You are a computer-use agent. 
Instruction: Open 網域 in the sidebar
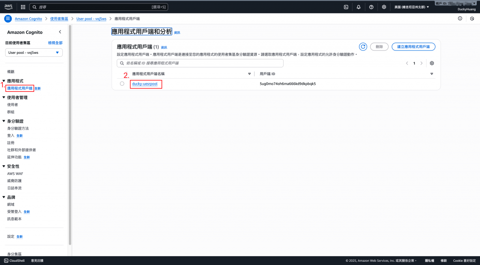(x=11, y=205)
